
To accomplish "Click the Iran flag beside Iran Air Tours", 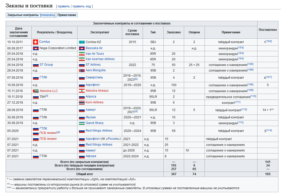I will 82,54.
